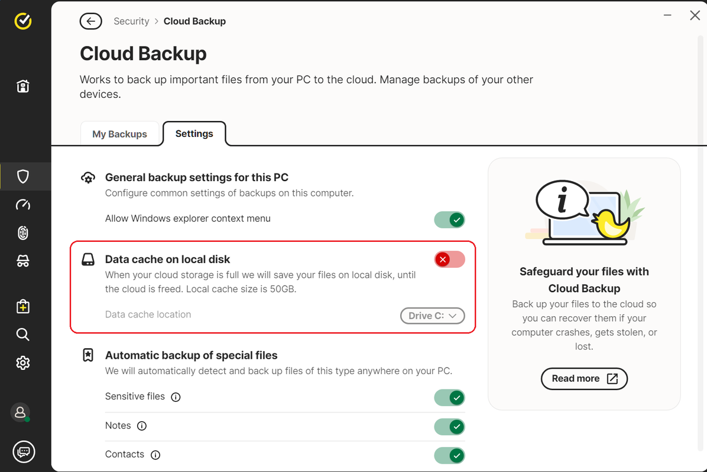This screenshot has width=707, height=472.
Task: Open the Home dashboard sidebar icon
Action: click(23, 86)
